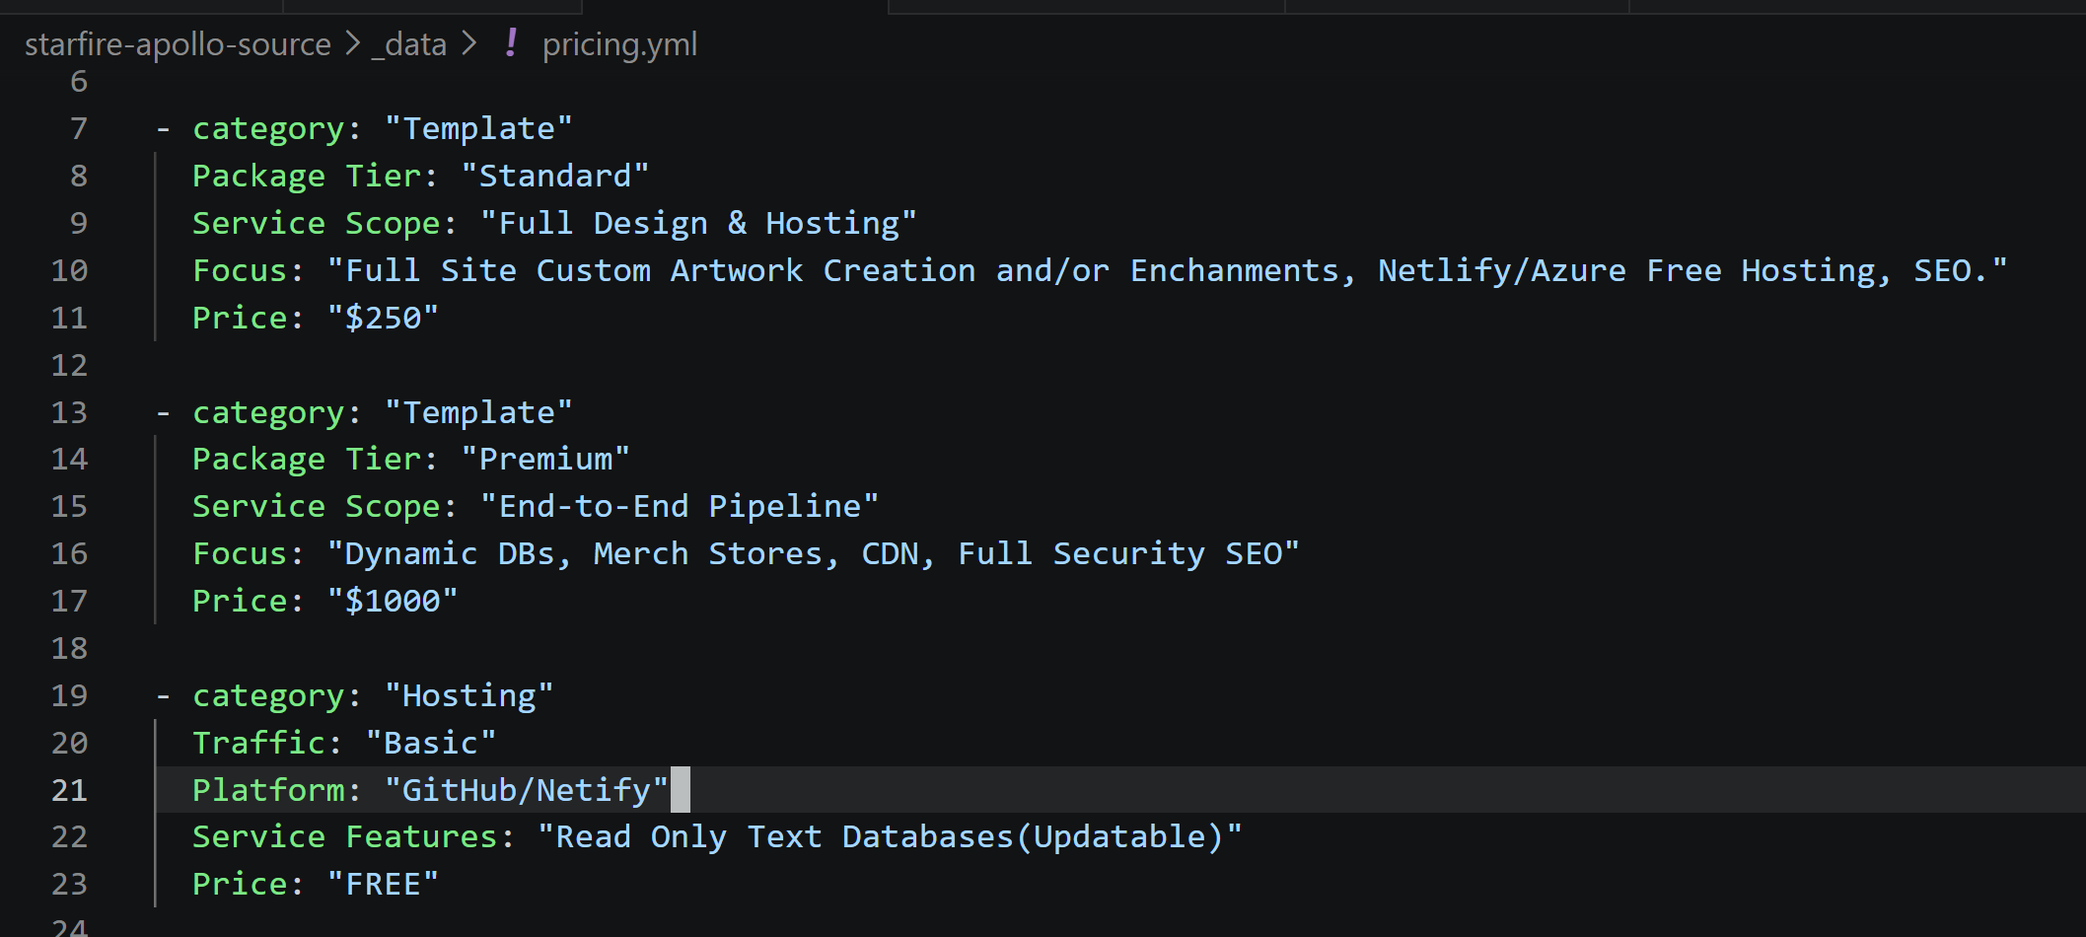2086x937 pixels.
Task: Click the "FREE" price value
Action: pyautogui.click(x=383, y=884)
